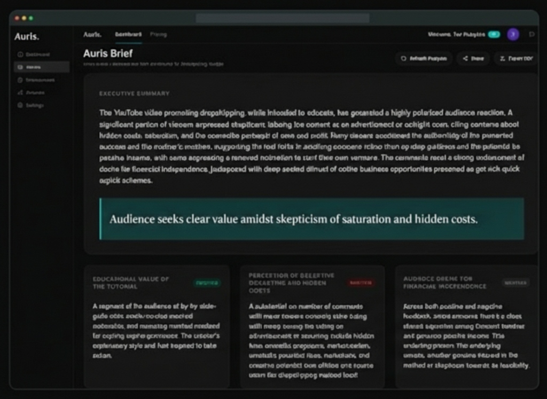Click the purple profile avatar
The image size is (547, 399).
coord(513,34)
